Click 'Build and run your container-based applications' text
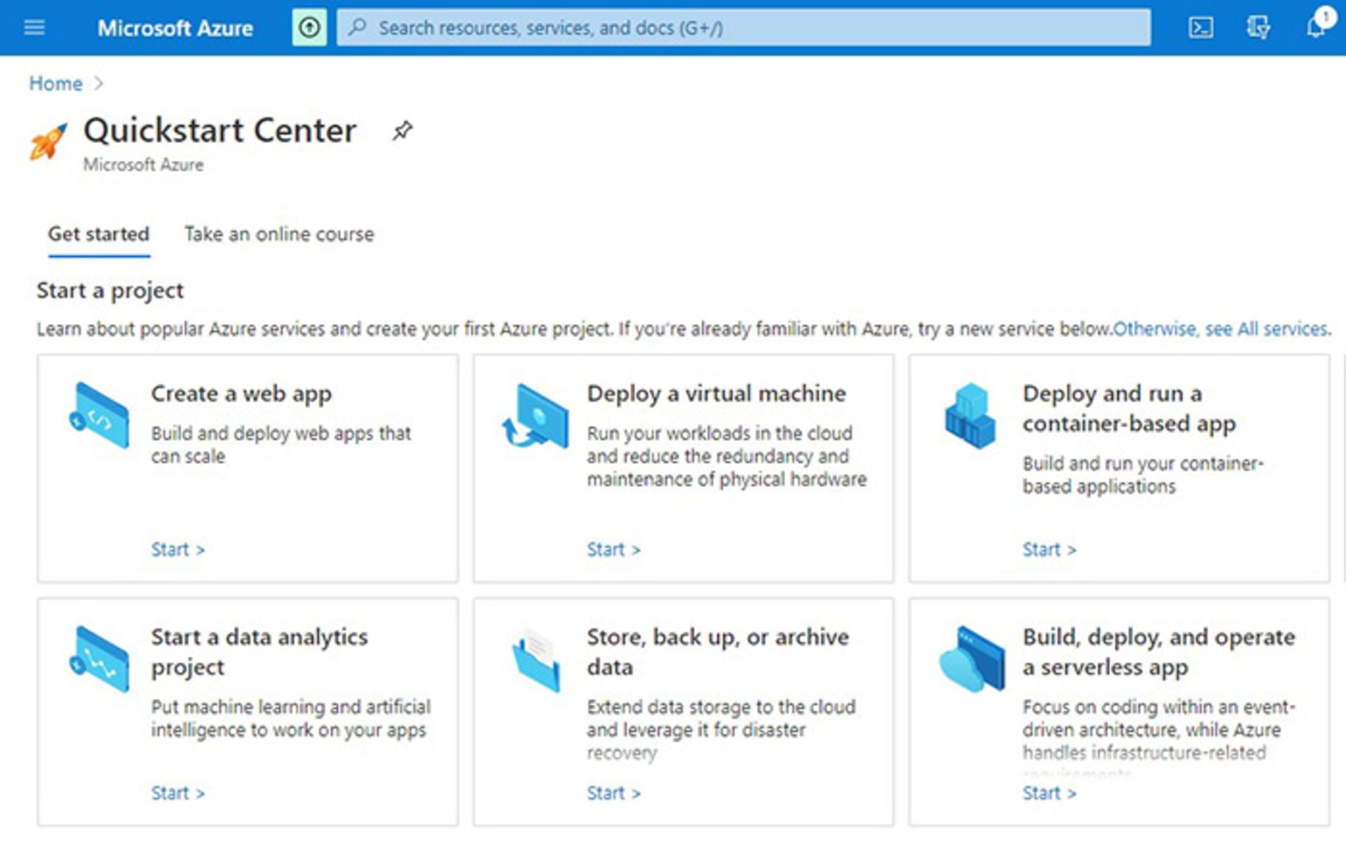 point(1143,475)
